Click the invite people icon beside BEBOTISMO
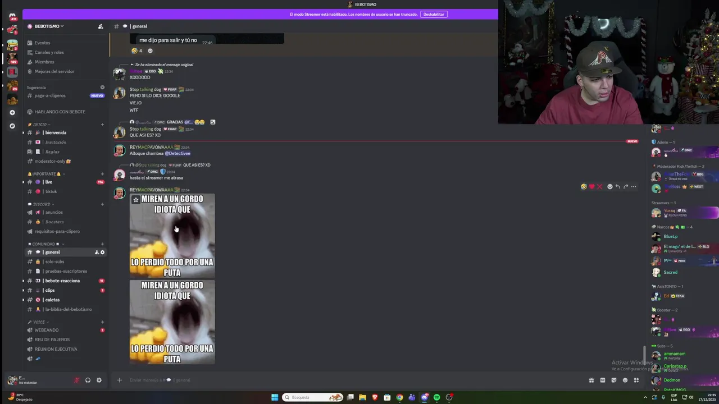This screenshot has width=719, height=404. [101, 26]
